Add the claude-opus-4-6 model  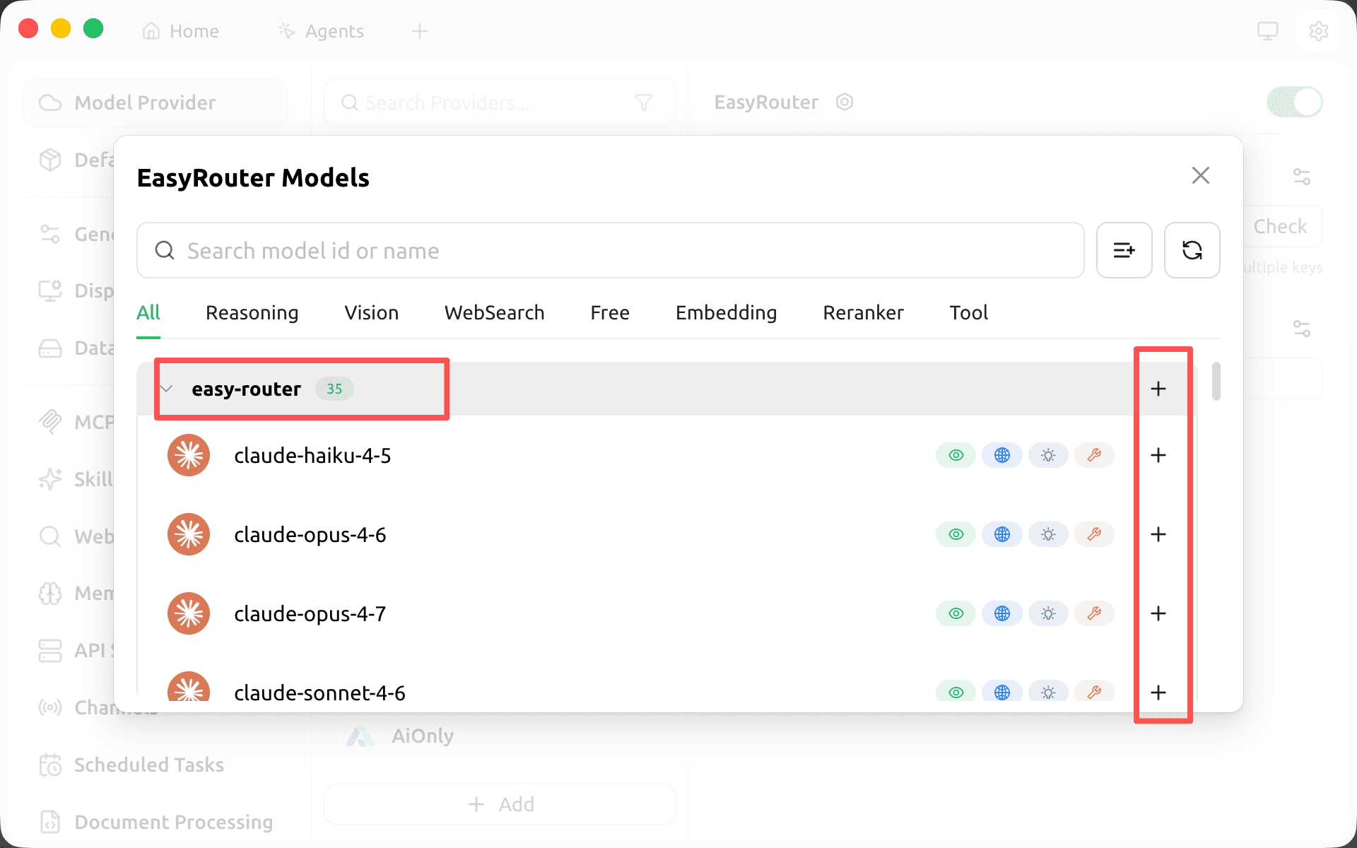[1158, 534]
